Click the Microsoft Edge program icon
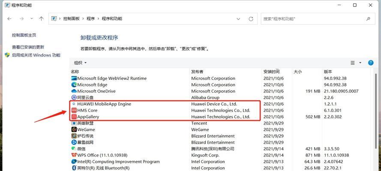Image resolution: width=381 pixels, height=171 pixels. 74,85
